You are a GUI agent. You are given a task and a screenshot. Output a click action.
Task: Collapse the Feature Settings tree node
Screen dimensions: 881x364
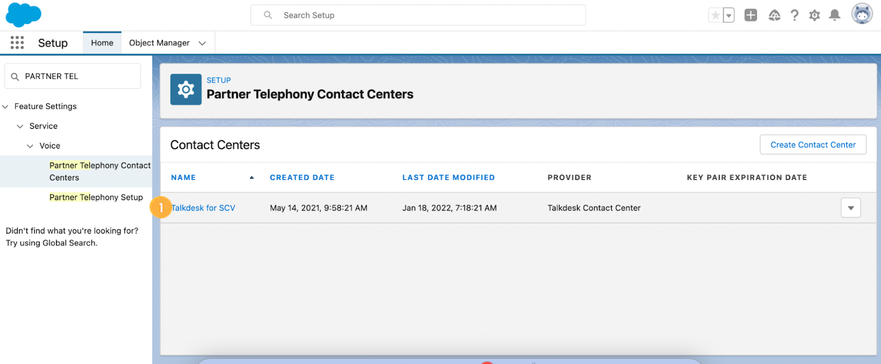[6, 107]
